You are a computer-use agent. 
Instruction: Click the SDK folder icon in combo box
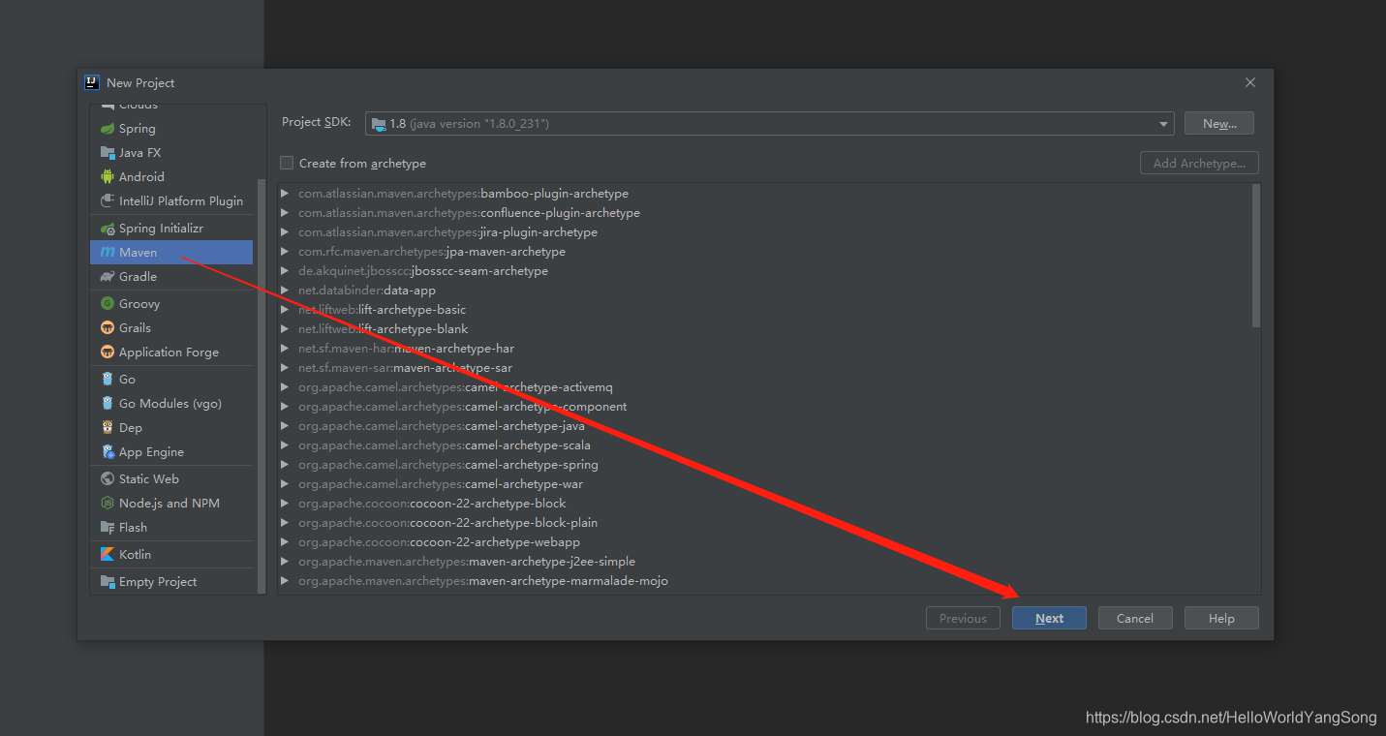click(x=379, y=124)
